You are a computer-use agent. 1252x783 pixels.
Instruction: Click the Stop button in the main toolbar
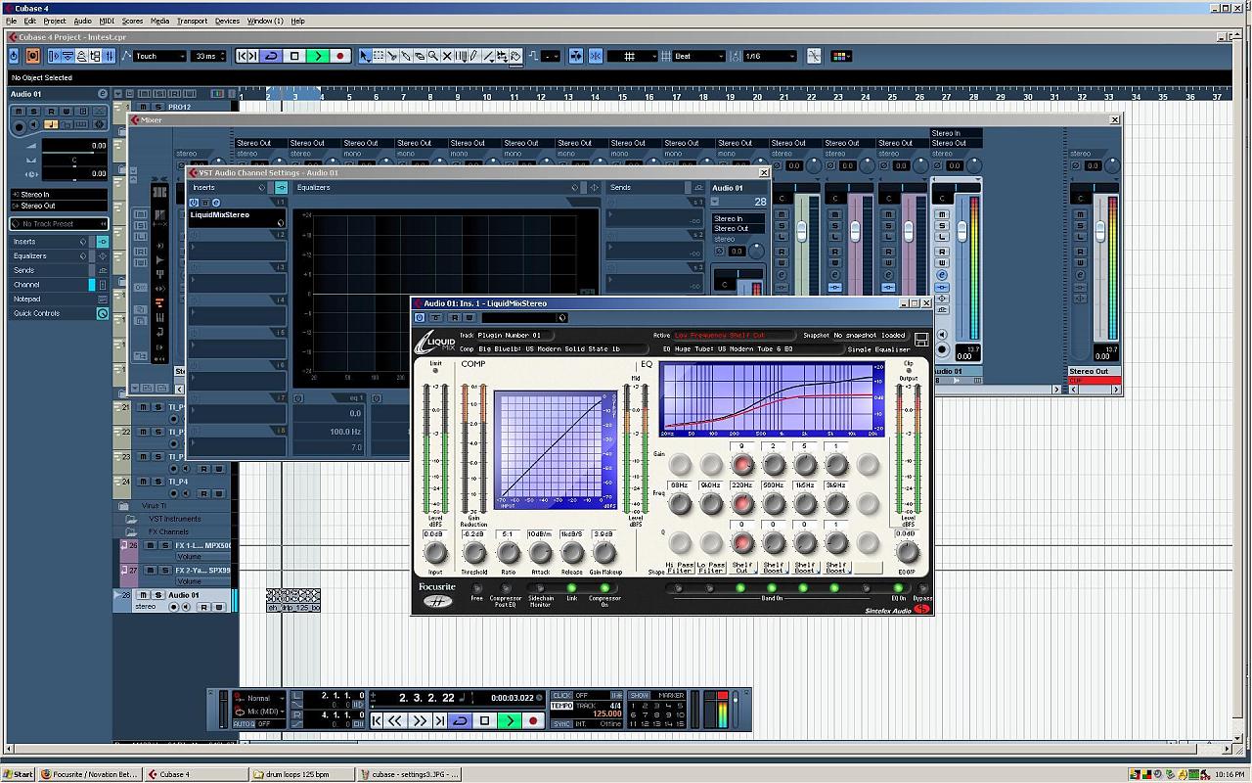pos(294,57)
